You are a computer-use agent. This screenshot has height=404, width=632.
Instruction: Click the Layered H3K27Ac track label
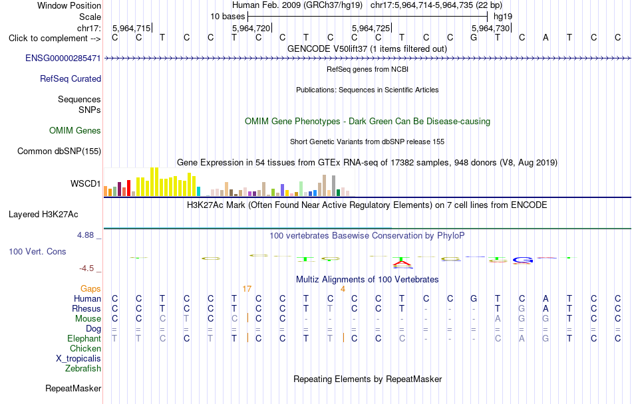43,215
